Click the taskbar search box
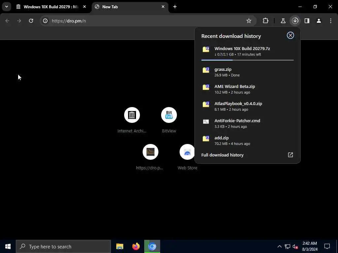The width and height of the screenshot is (338, 253). tap(63, 246)
